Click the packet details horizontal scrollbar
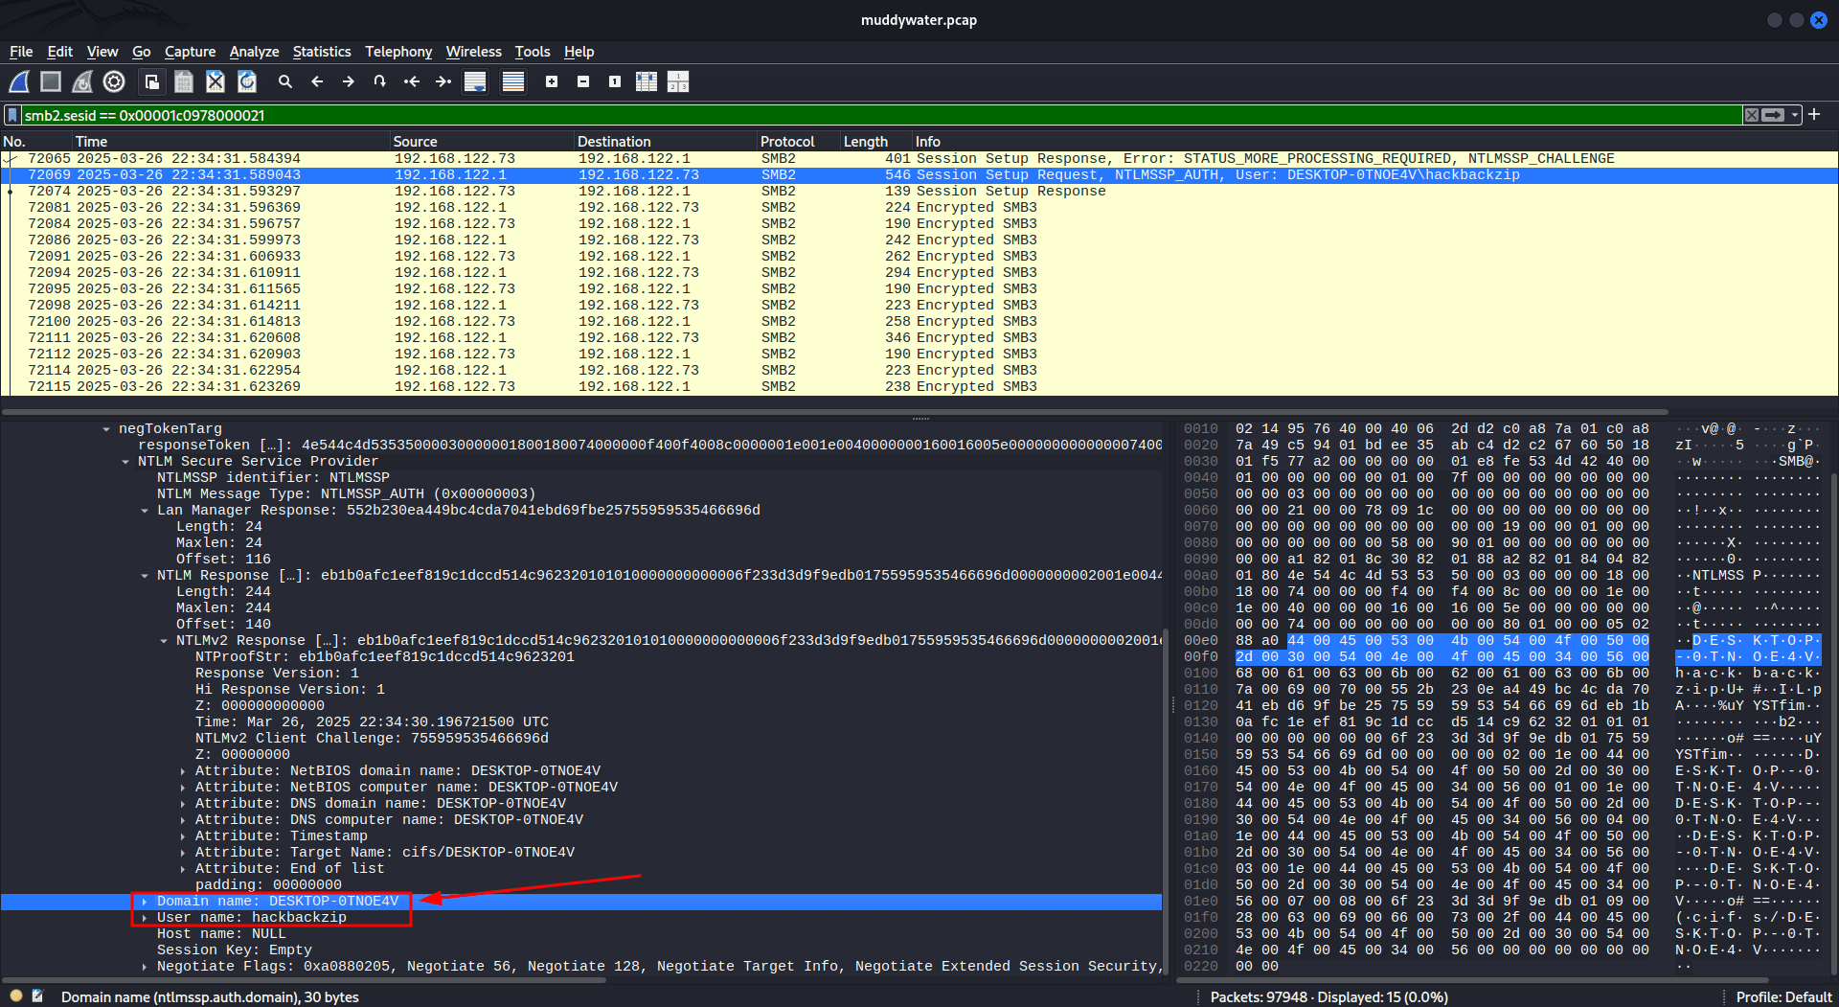This screenshot has height=1007, width=1839. 305,980
